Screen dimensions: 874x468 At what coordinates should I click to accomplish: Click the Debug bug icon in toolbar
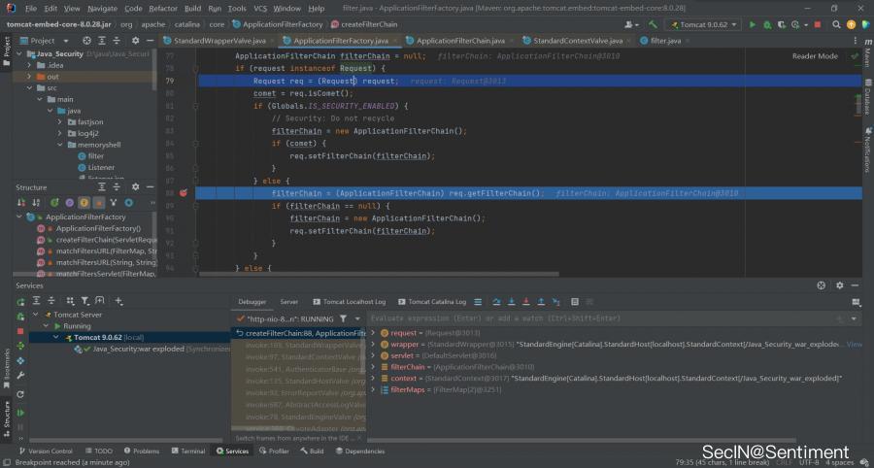[x=769, y=23]
